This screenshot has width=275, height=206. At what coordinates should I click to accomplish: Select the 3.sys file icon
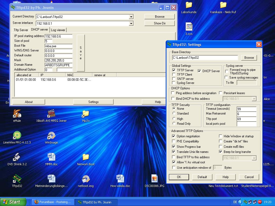tap(189, 27)
